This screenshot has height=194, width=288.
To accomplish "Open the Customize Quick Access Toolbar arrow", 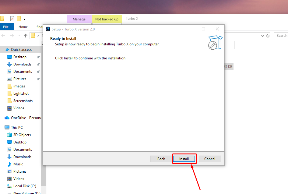I will pyautogui.click(x=24, y=19).
